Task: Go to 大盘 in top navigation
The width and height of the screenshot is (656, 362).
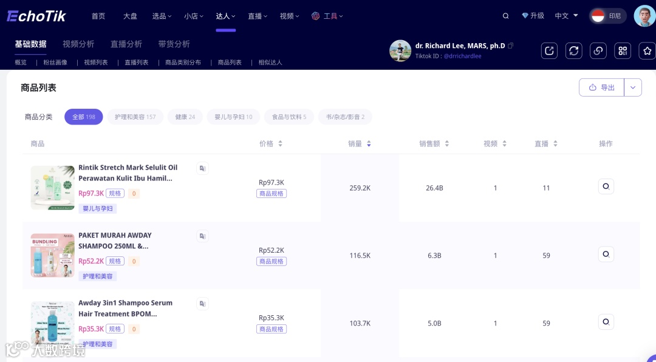Action: pyautogui.click(x=130, y=16)
